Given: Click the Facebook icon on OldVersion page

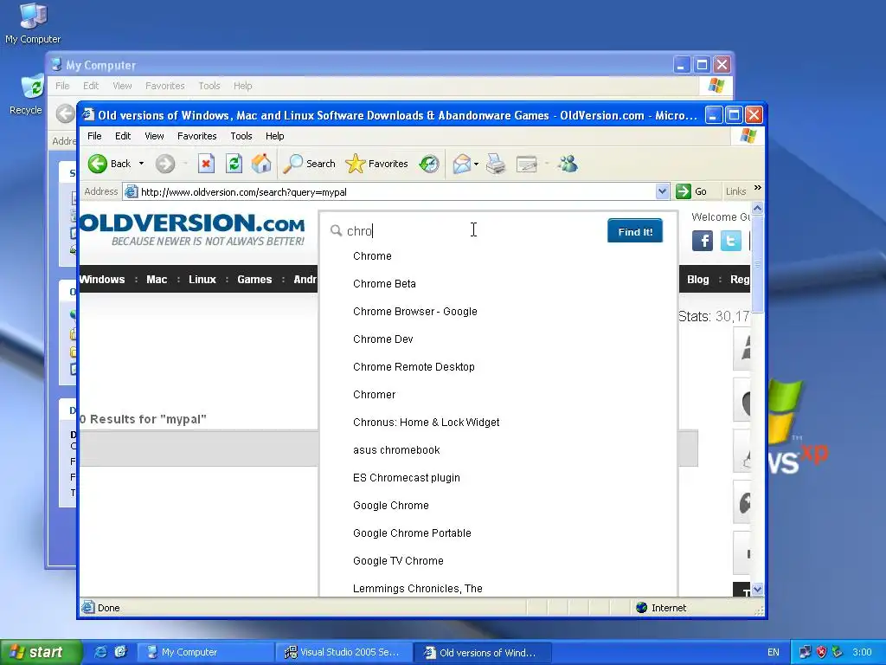Looking at the screenshot, I should 703,241.
